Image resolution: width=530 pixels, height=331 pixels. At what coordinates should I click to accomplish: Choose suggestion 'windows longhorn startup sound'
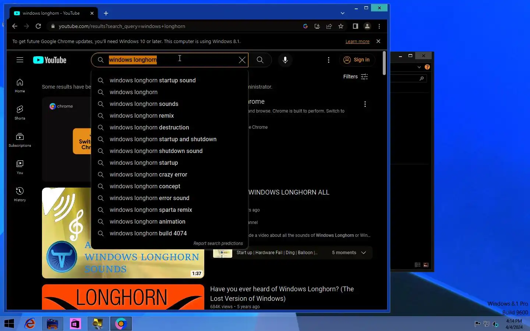click(x=170, y=80)
